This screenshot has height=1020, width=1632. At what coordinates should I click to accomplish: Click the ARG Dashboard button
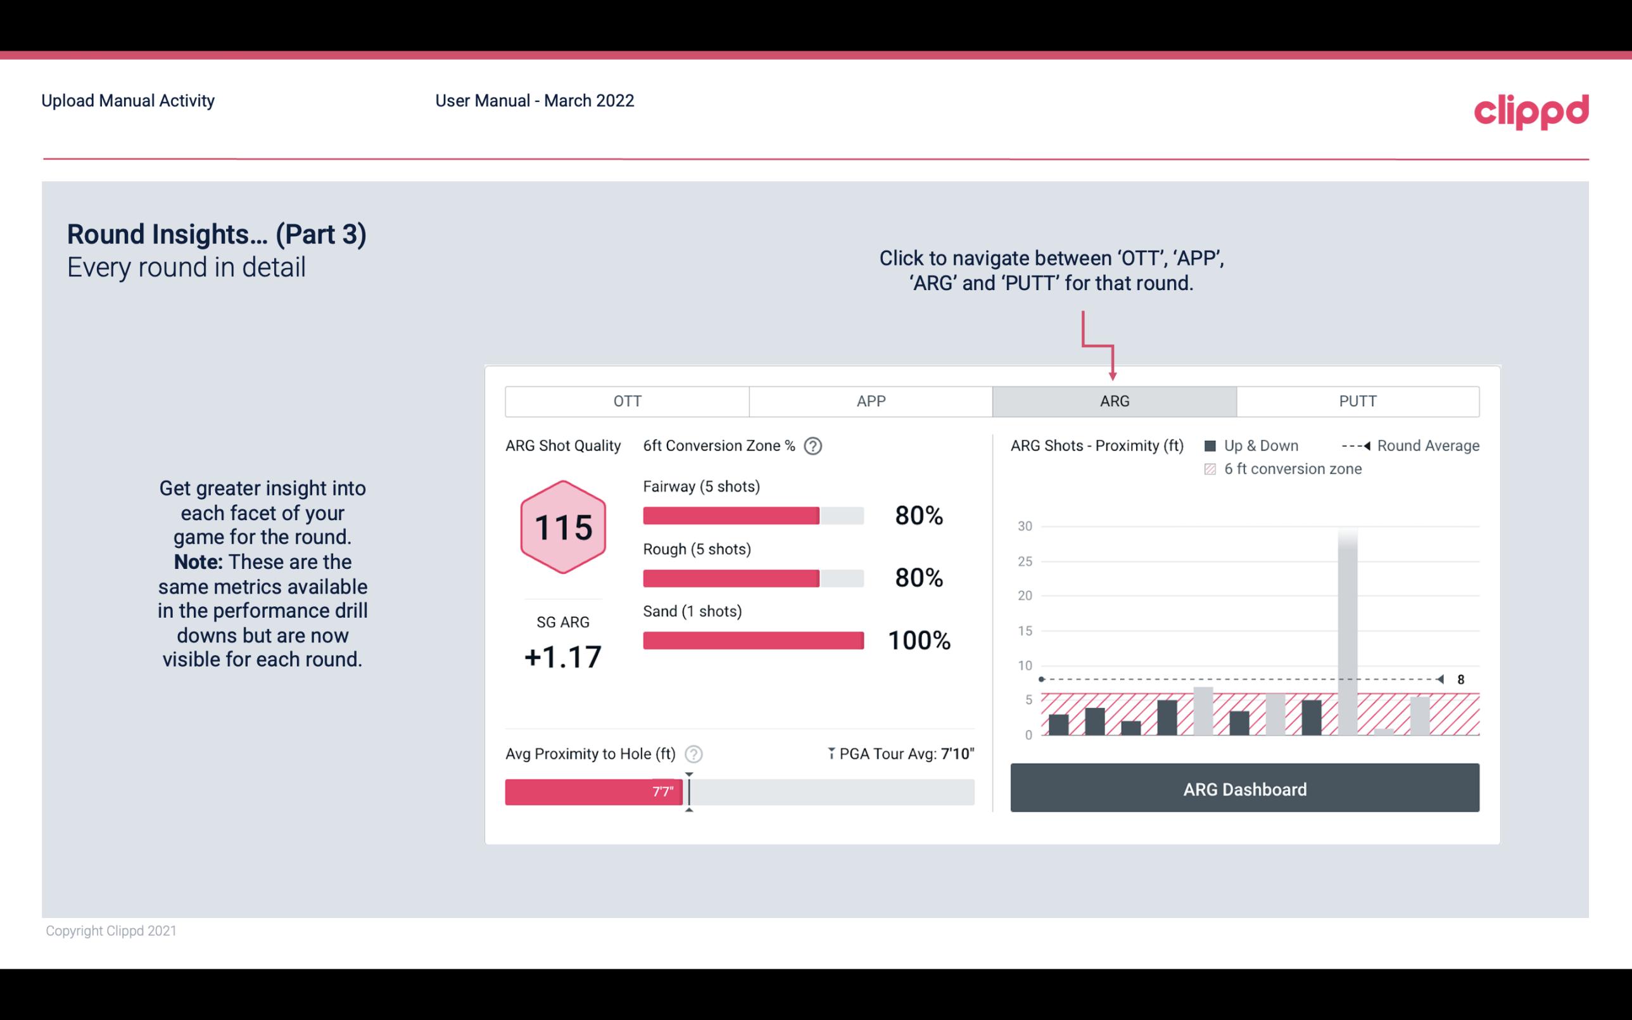tap(1244, 787)
